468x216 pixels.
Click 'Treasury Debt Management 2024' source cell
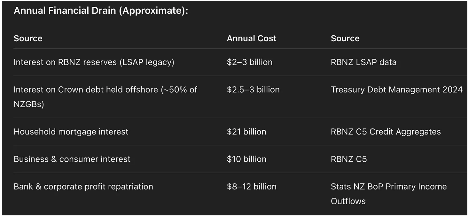(396, 90)
